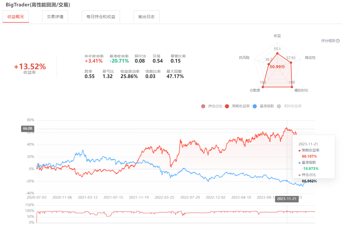The image size is (344, 225).
Task: Toggle the 持仓占比 legend series
Action: point(212,106)
